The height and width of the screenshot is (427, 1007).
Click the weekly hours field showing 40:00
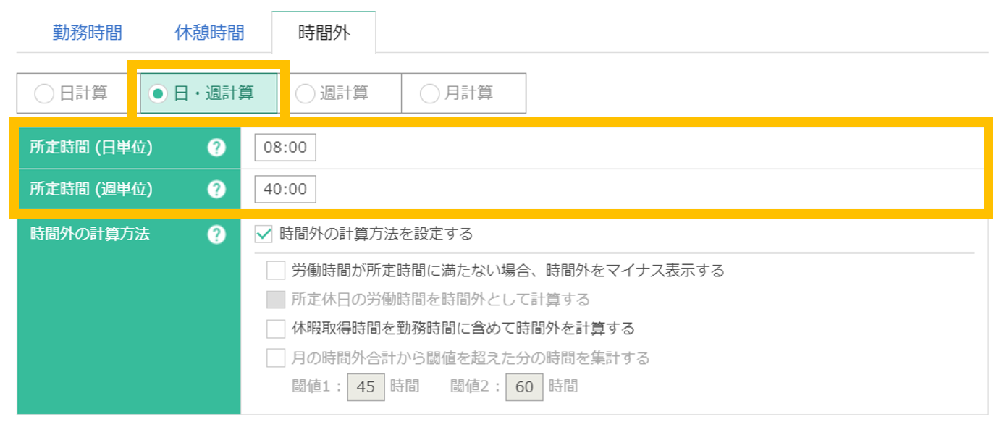pyautogui.click(x=285, y=189)
